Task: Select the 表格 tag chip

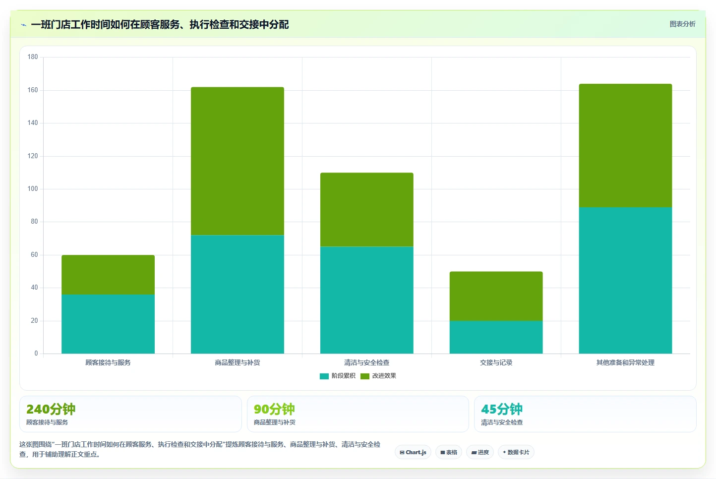Action: [x=449, y=452]
